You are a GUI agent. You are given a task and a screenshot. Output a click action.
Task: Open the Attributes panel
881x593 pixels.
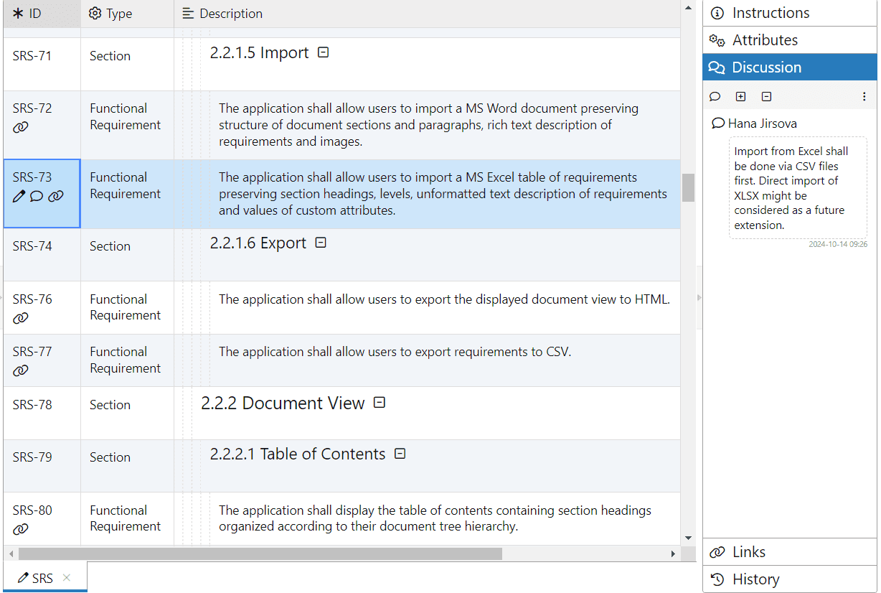point(790,40)
